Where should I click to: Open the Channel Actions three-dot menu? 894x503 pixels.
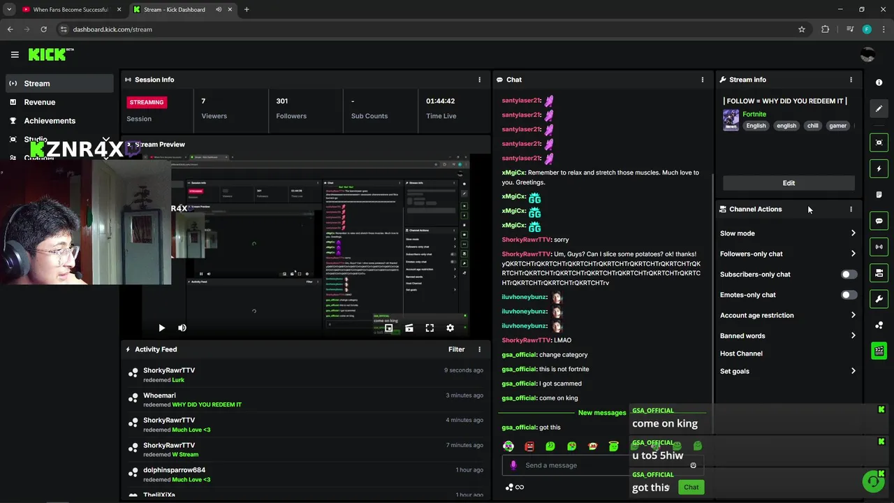[851, 209]
